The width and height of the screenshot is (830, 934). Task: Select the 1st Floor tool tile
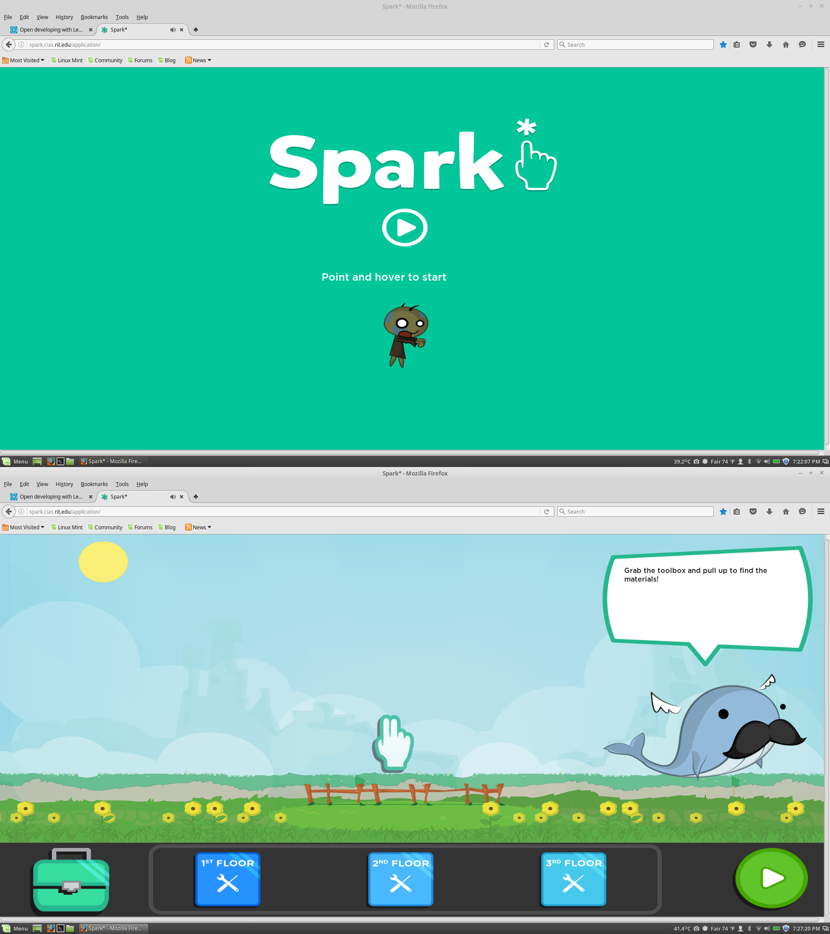click(x=227, y=879)
